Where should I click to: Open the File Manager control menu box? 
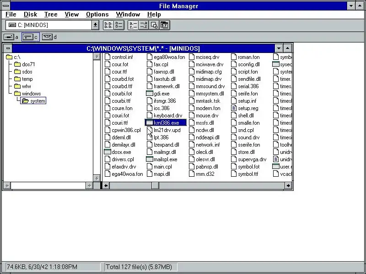pyautogui.click(x=6, y=6)
